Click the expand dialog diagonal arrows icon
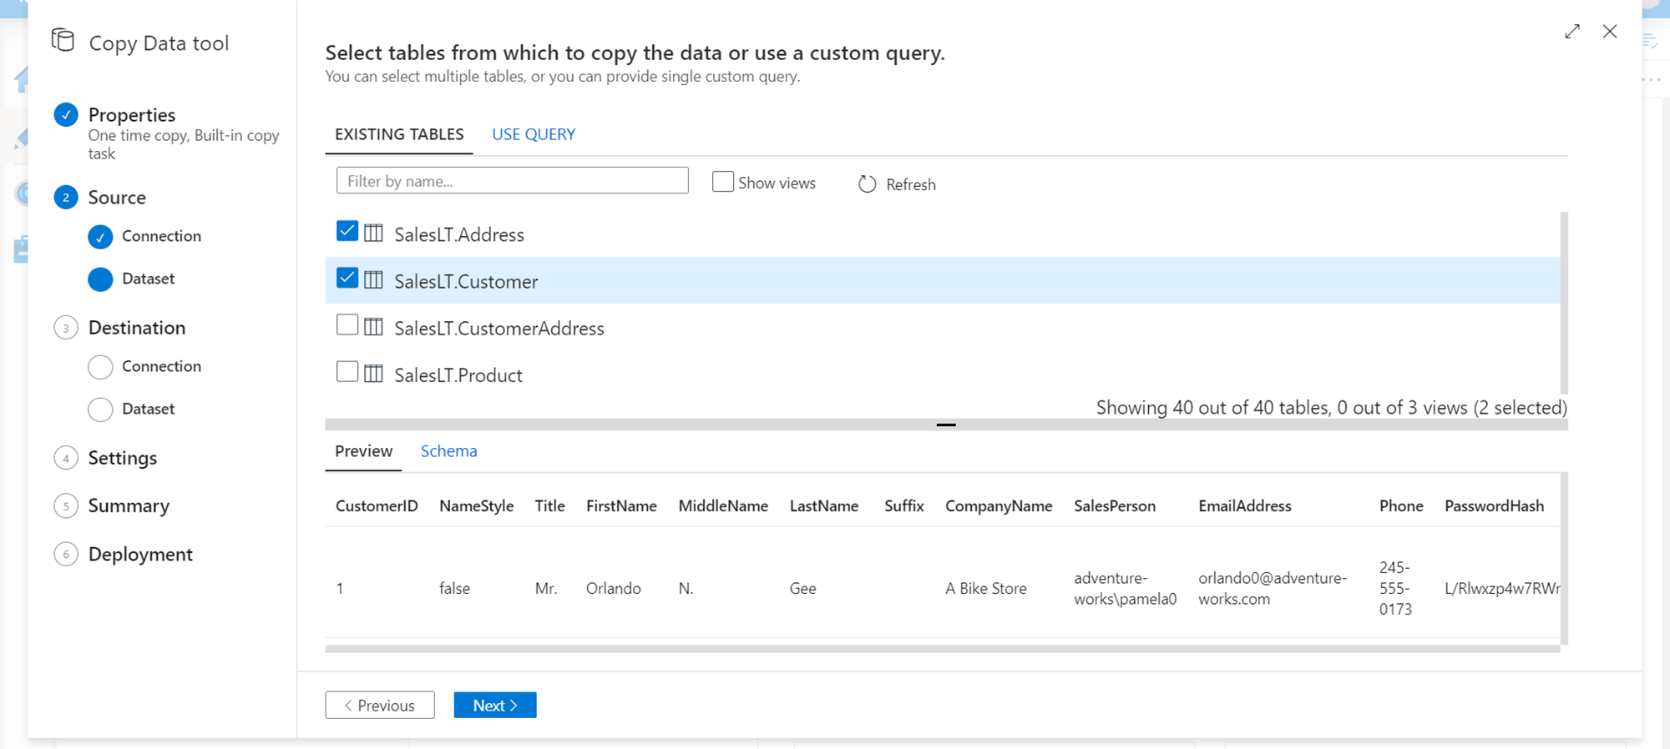 coord(1572,32)
